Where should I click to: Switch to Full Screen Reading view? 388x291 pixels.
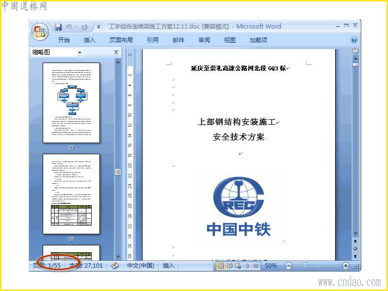(x=229, y=266)
